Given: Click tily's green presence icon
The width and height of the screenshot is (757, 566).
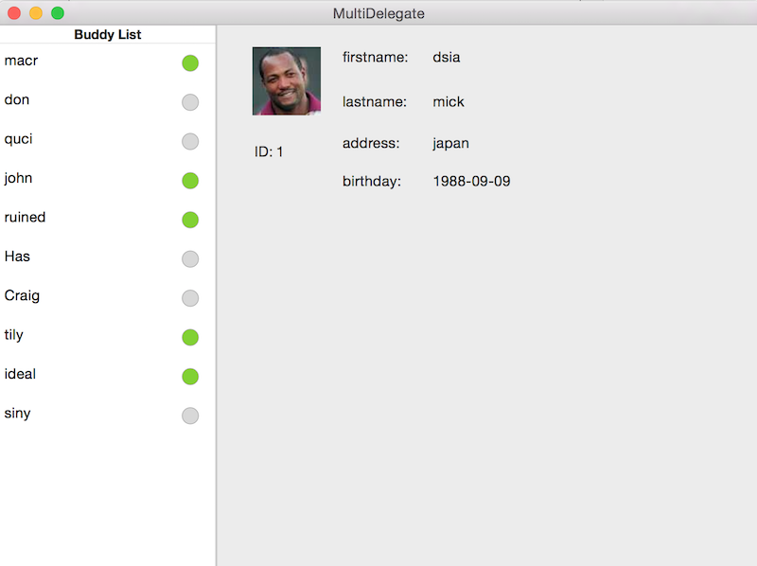Looking at the screenshot, I should tap(190, 337).
